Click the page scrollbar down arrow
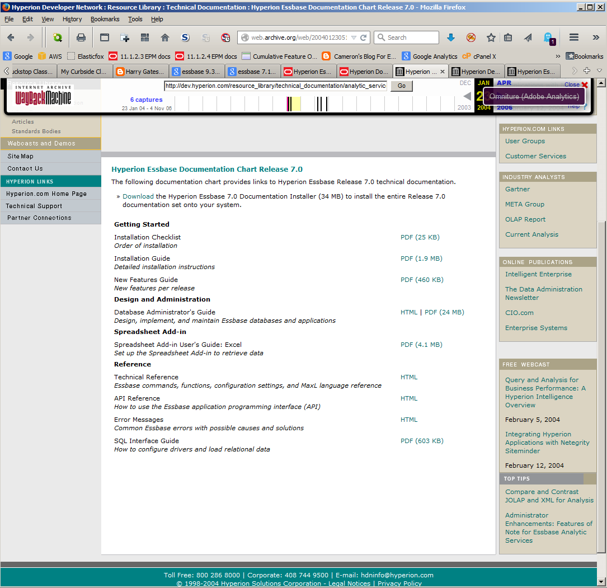607x588 pixels. coord(601,582)
